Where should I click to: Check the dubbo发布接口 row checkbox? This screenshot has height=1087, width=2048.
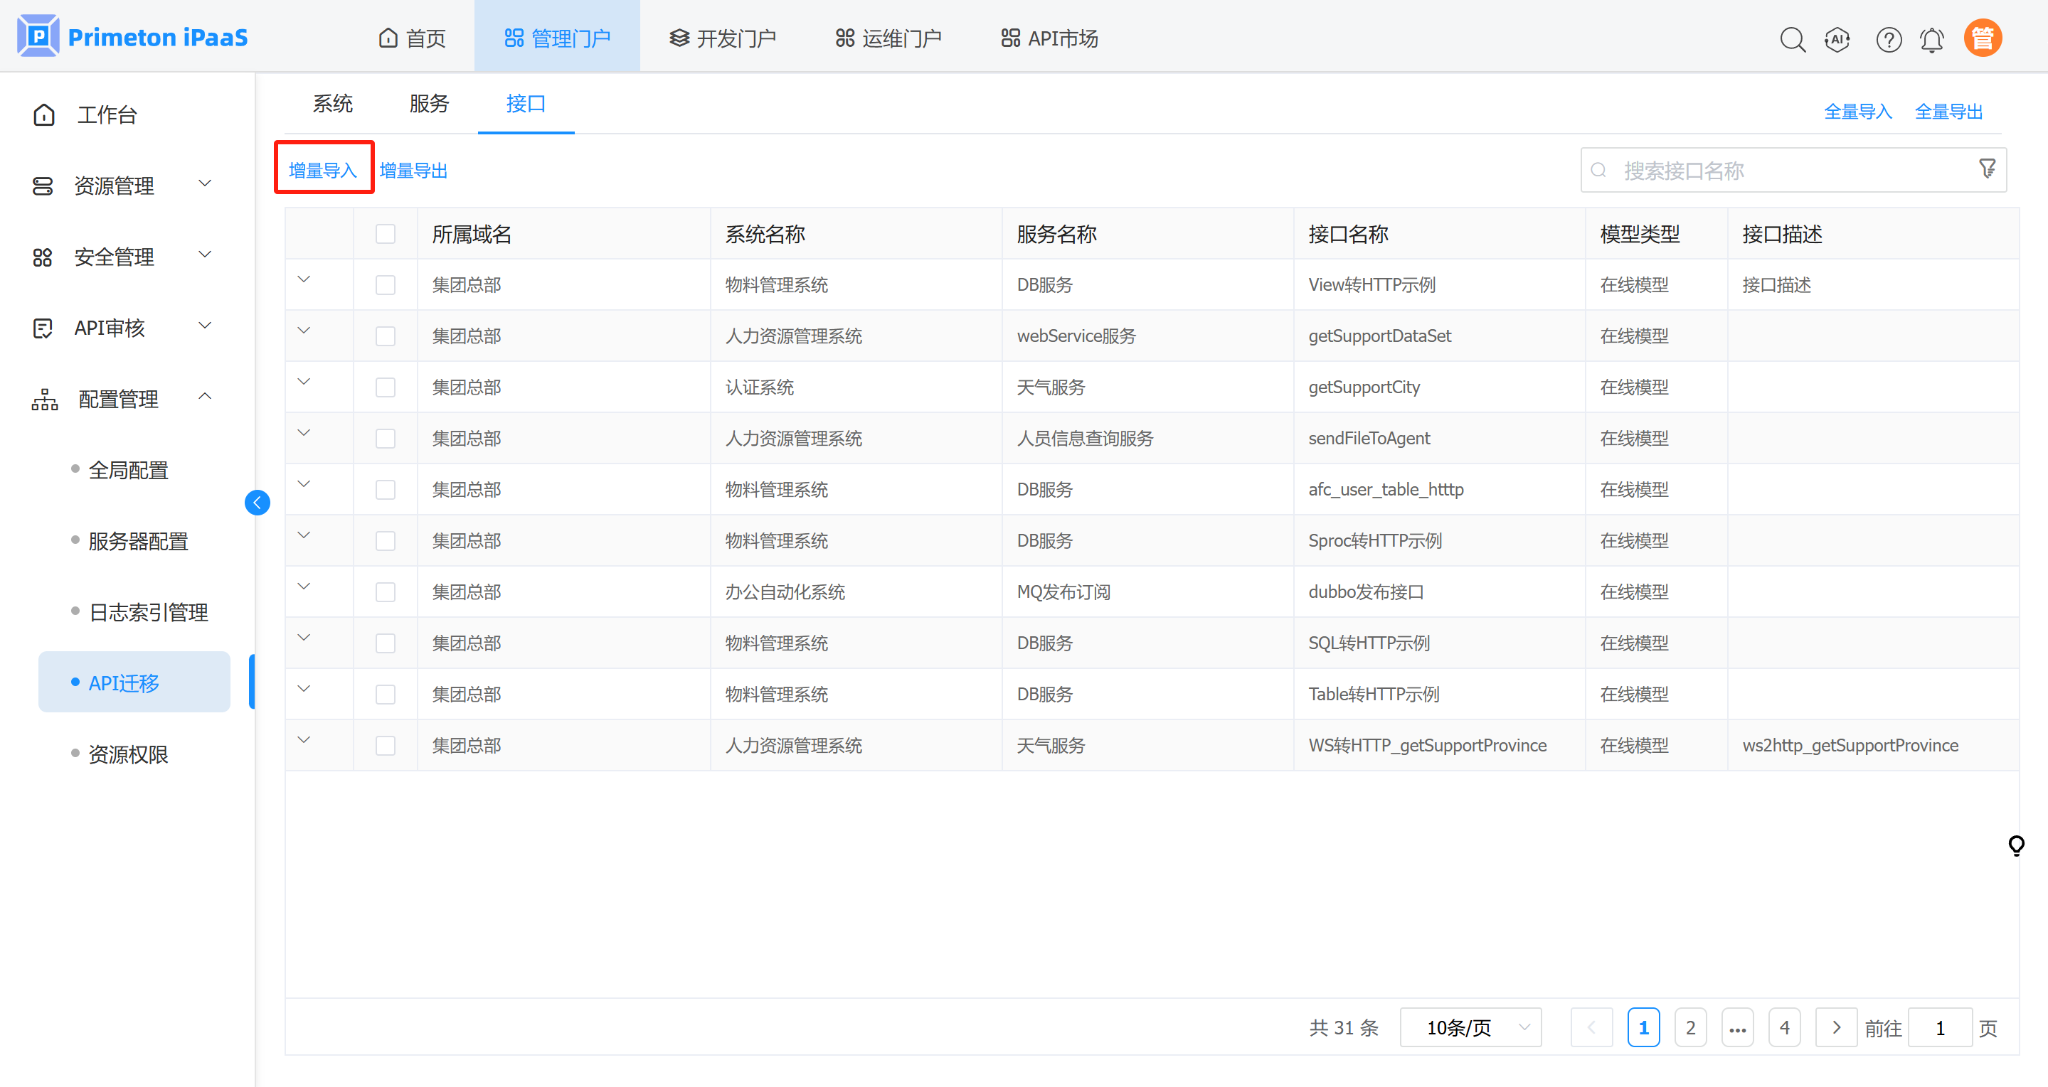386,592
